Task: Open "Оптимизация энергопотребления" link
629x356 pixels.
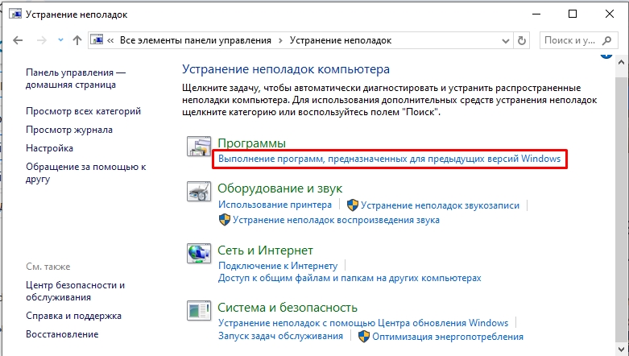Action: pyautogui.click(x=448, y=337)
